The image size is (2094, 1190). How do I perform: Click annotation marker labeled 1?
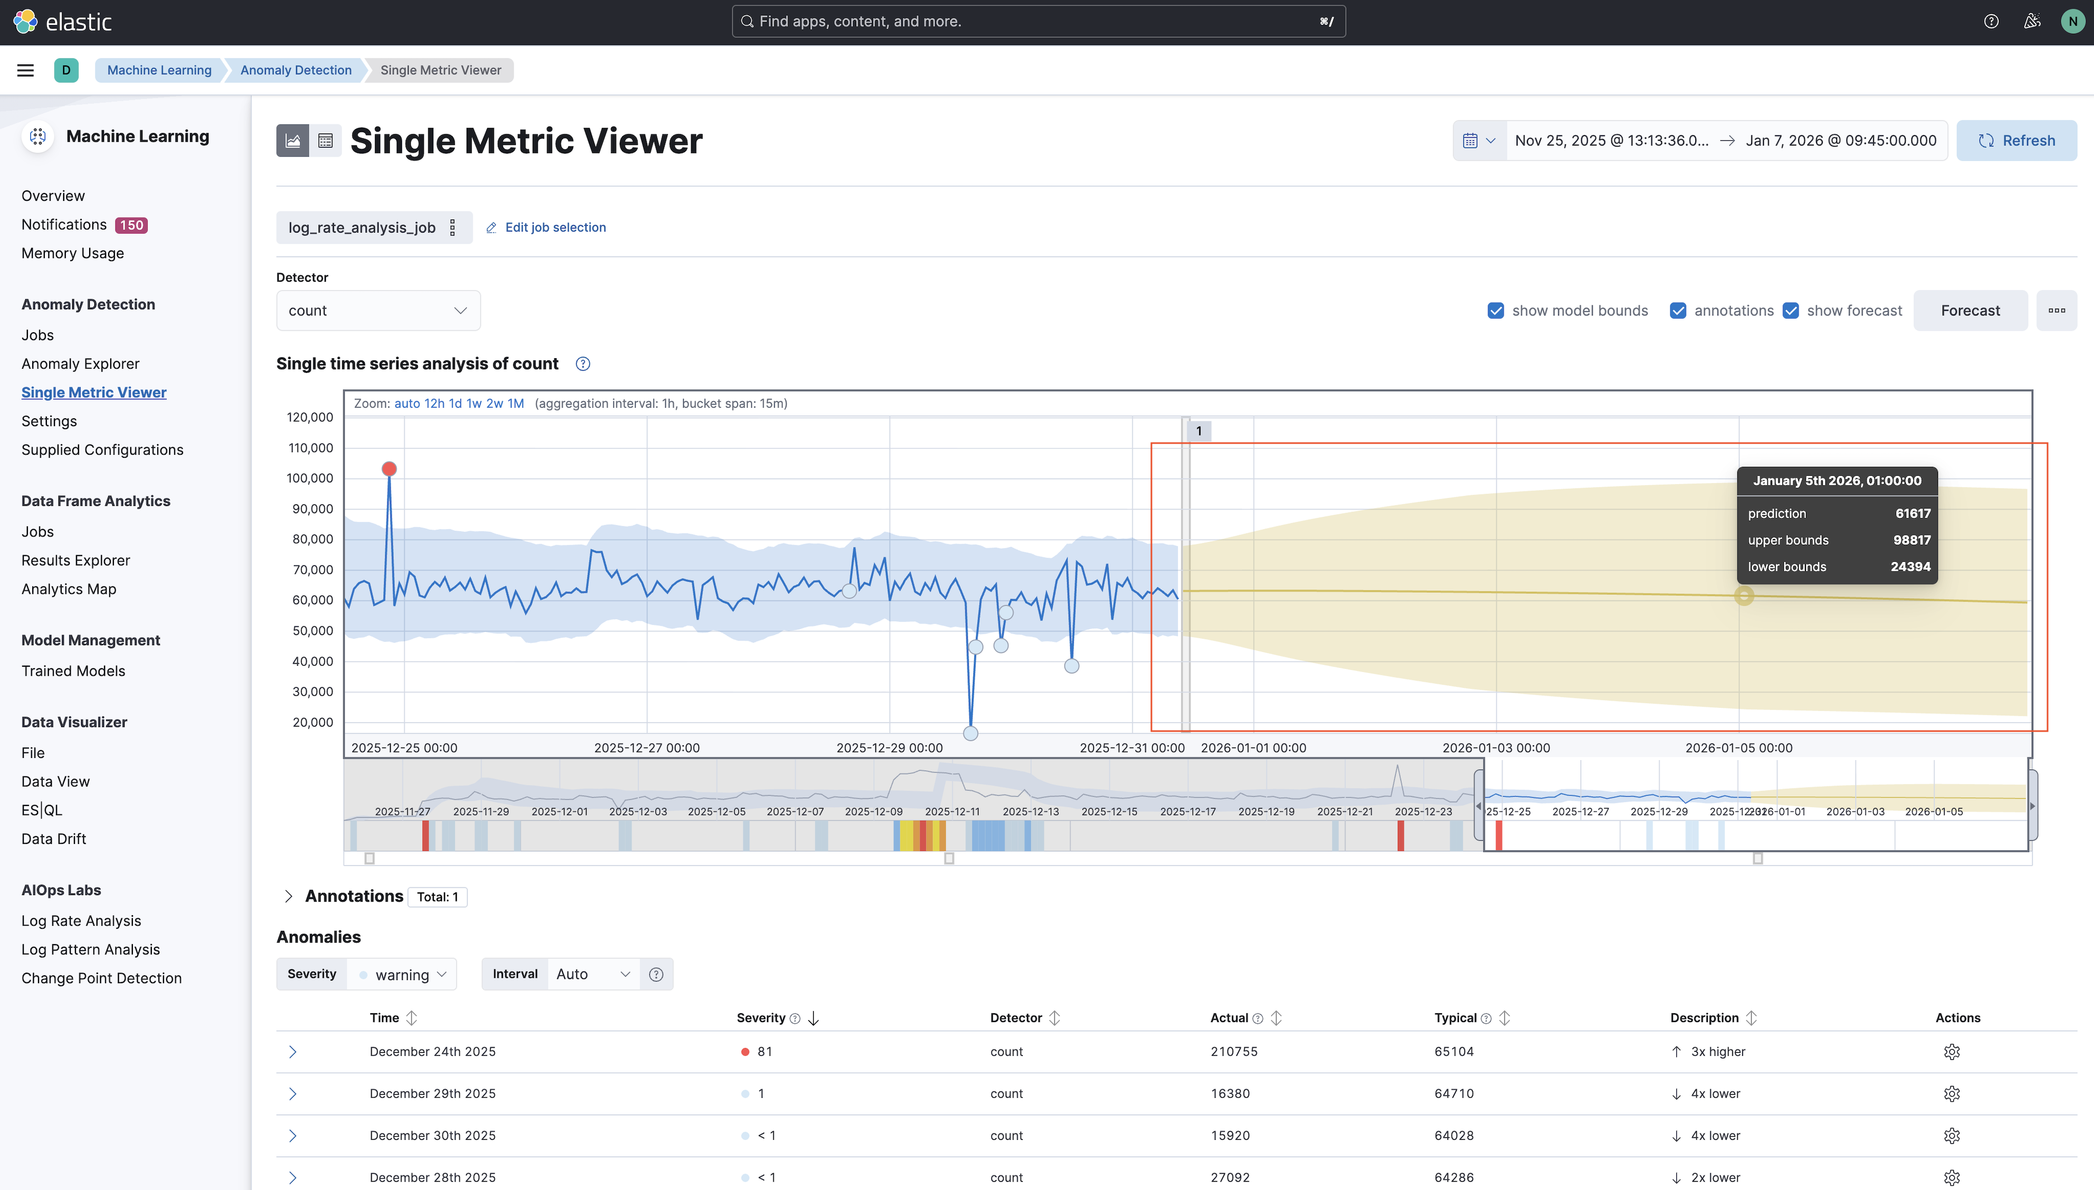(1198, 431)
